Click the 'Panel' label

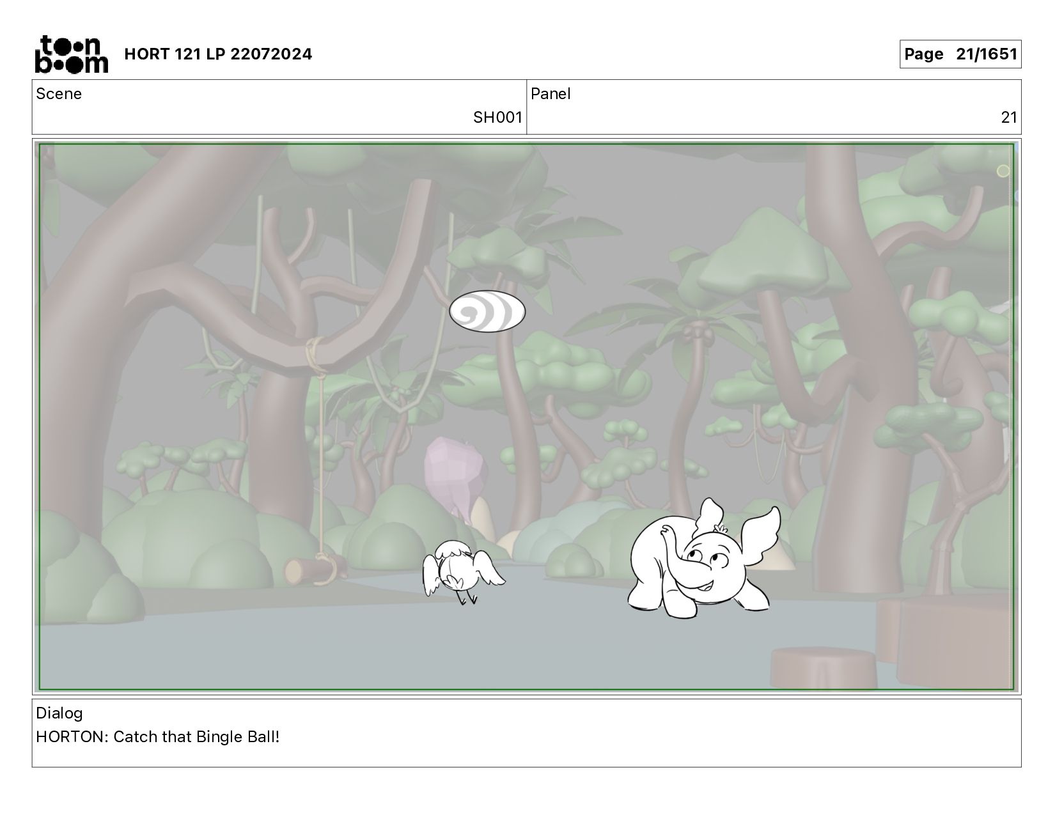coord(551,94)
